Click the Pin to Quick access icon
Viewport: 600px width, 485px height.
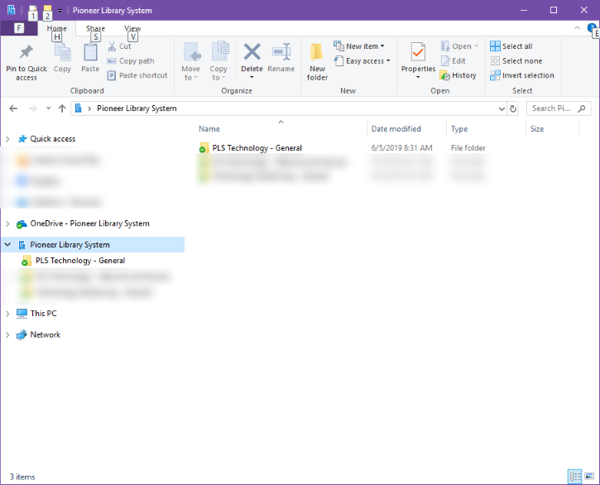26,54
